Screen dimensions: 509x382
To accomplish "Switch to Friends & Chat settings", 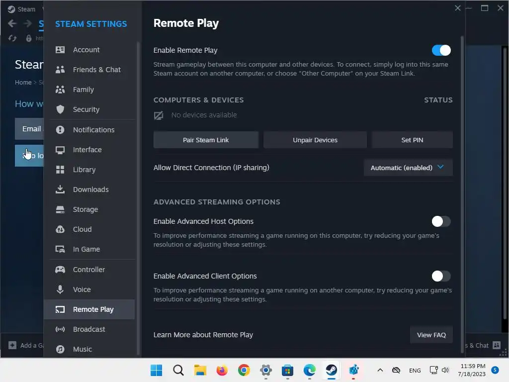I will (x=89, y=70).
